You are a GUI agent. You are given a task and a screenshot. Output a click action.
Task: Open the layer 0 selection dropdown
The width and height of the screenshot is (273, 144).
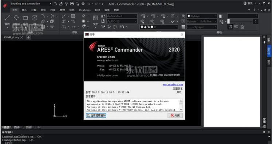pos(159,27)
